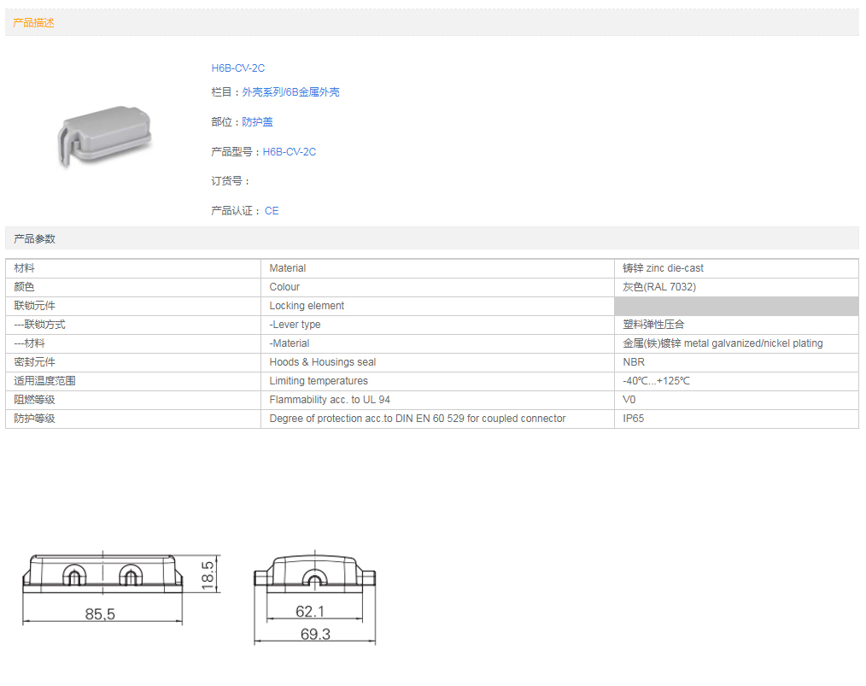Open the CE certification link
The height and width of the screenshot is (686, 866).
coord(272,211)
